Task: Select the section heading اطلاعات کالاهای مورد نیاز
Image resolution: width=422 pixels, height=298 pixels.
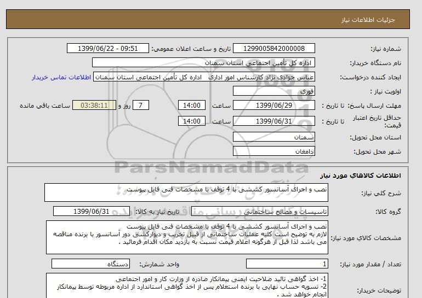Action: coord(361,176)
